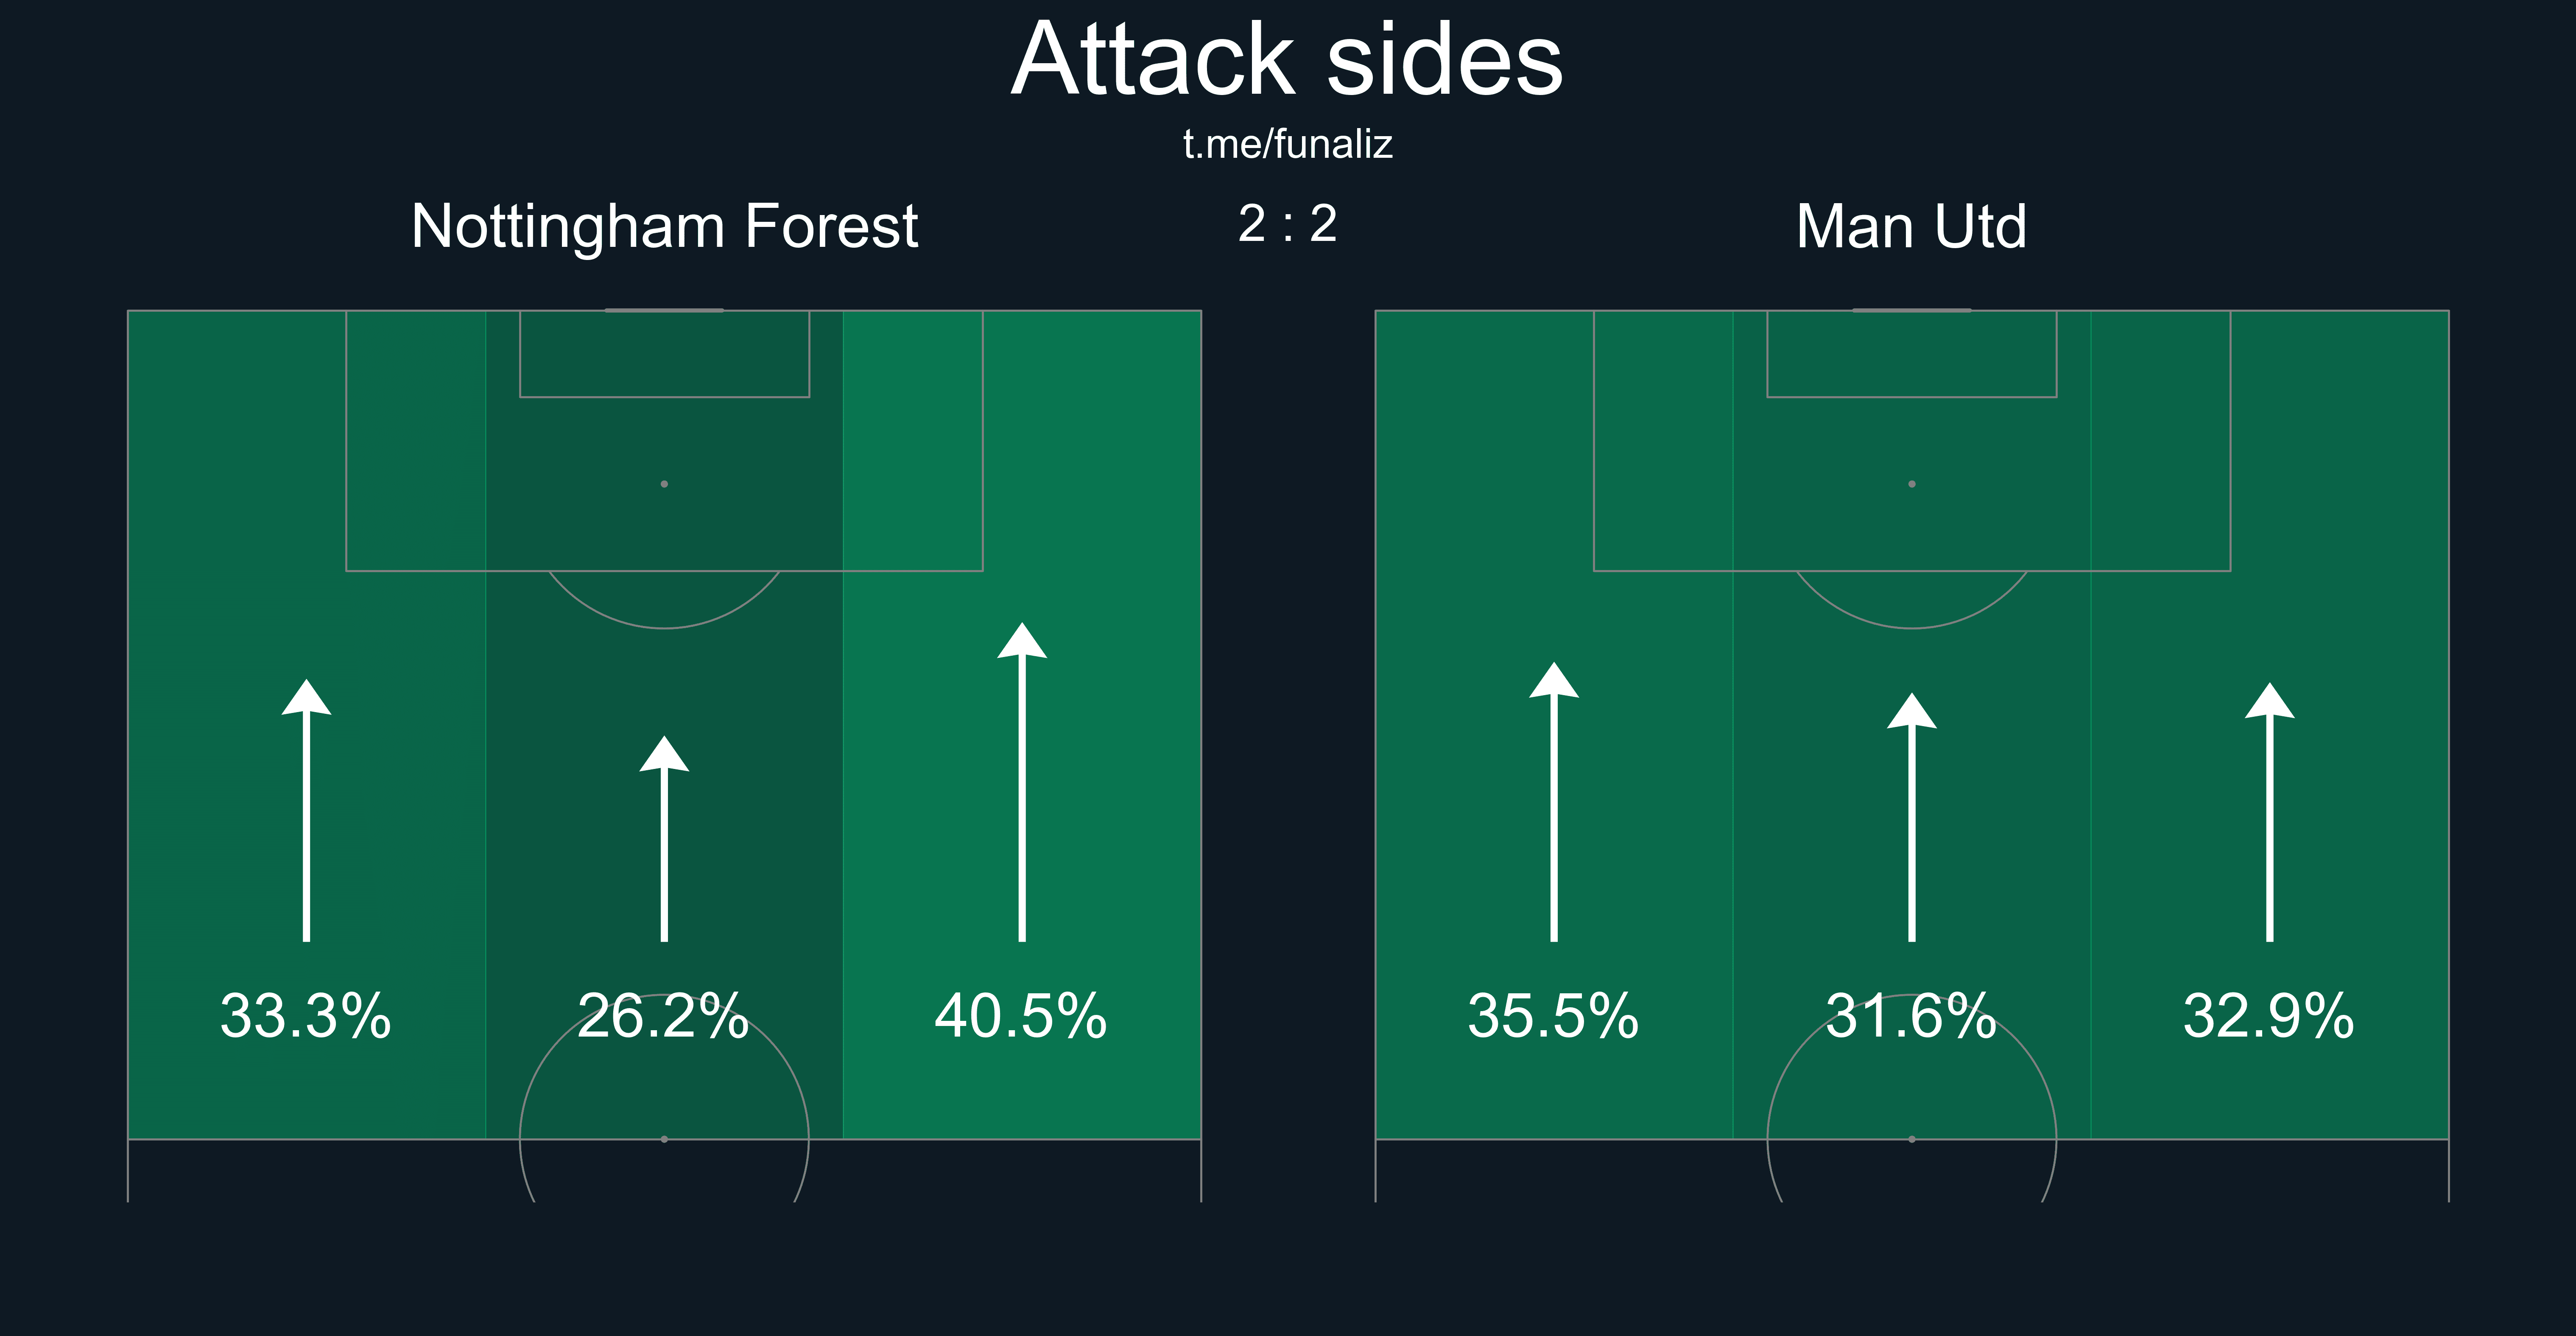Click the 2 : 2 match score
The width and height of the screenshot is (2576, 1336).
pyautogui.click(x=1287, y=224)
